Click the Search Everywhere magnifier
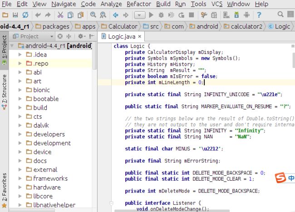This screenshot has height=212, width=295. [280, 14]
